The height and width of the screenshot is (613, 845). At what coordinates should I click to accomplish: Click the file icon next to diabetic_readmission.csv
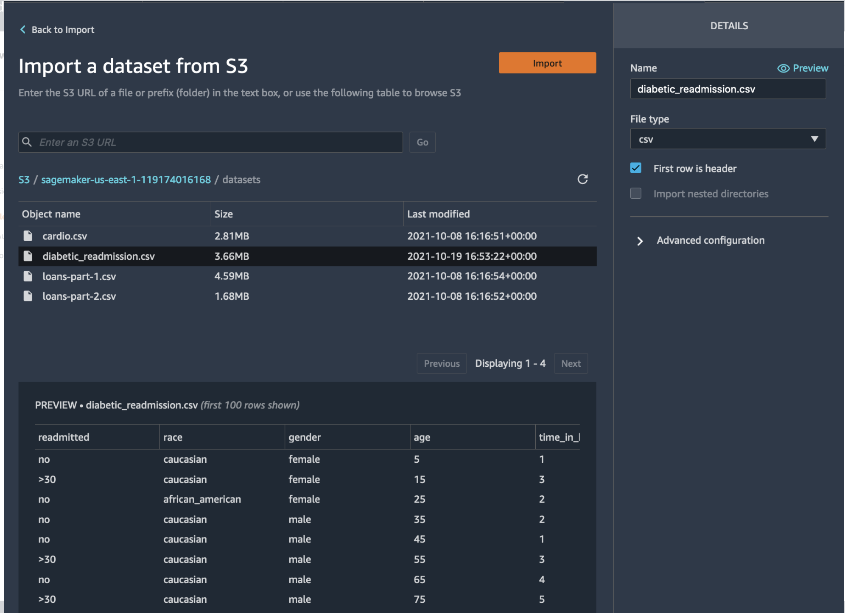coord(28,256)
